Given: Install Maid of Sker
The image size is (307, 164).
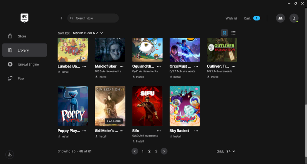Looking at the screenshot, I should pyautogui.click(x=101, y=77).
